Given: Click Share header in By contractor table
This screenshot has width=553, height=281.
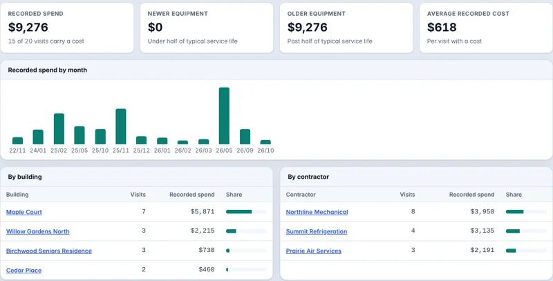Looking at the screenshot, I should pyautogui.click(x=514, y=195).
